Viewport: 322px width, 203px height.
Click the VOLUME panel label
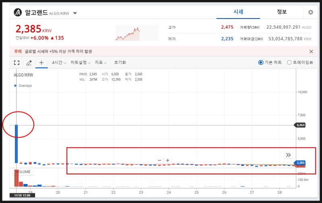[23, 172]
